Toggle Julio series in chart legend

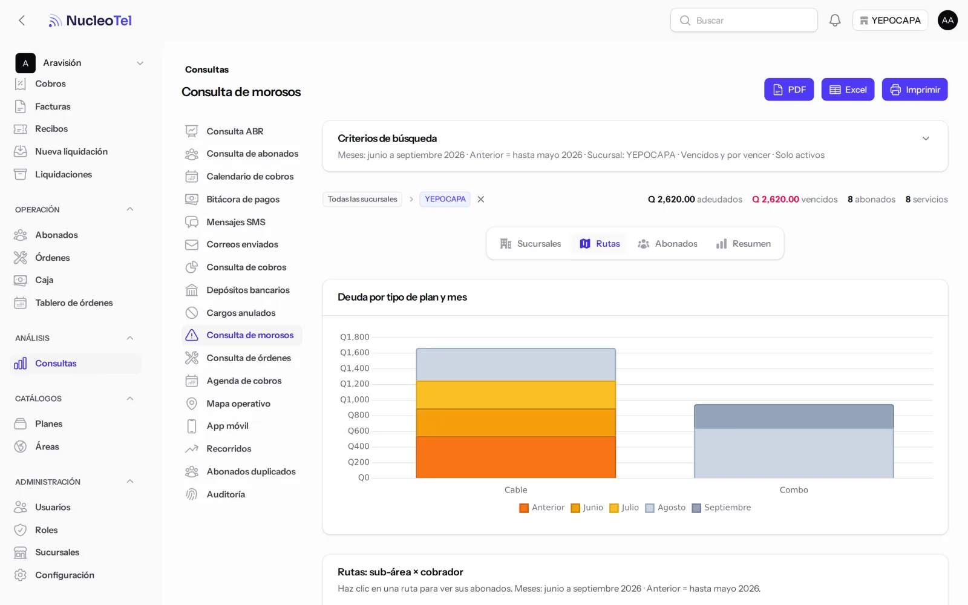click(x=624, y=508)
